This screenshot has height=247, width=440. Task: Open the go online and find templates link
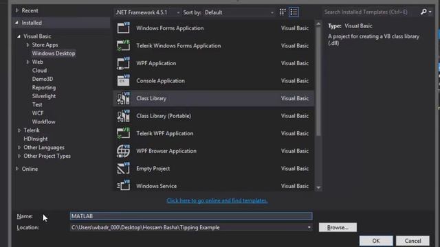tap(217, 200)
